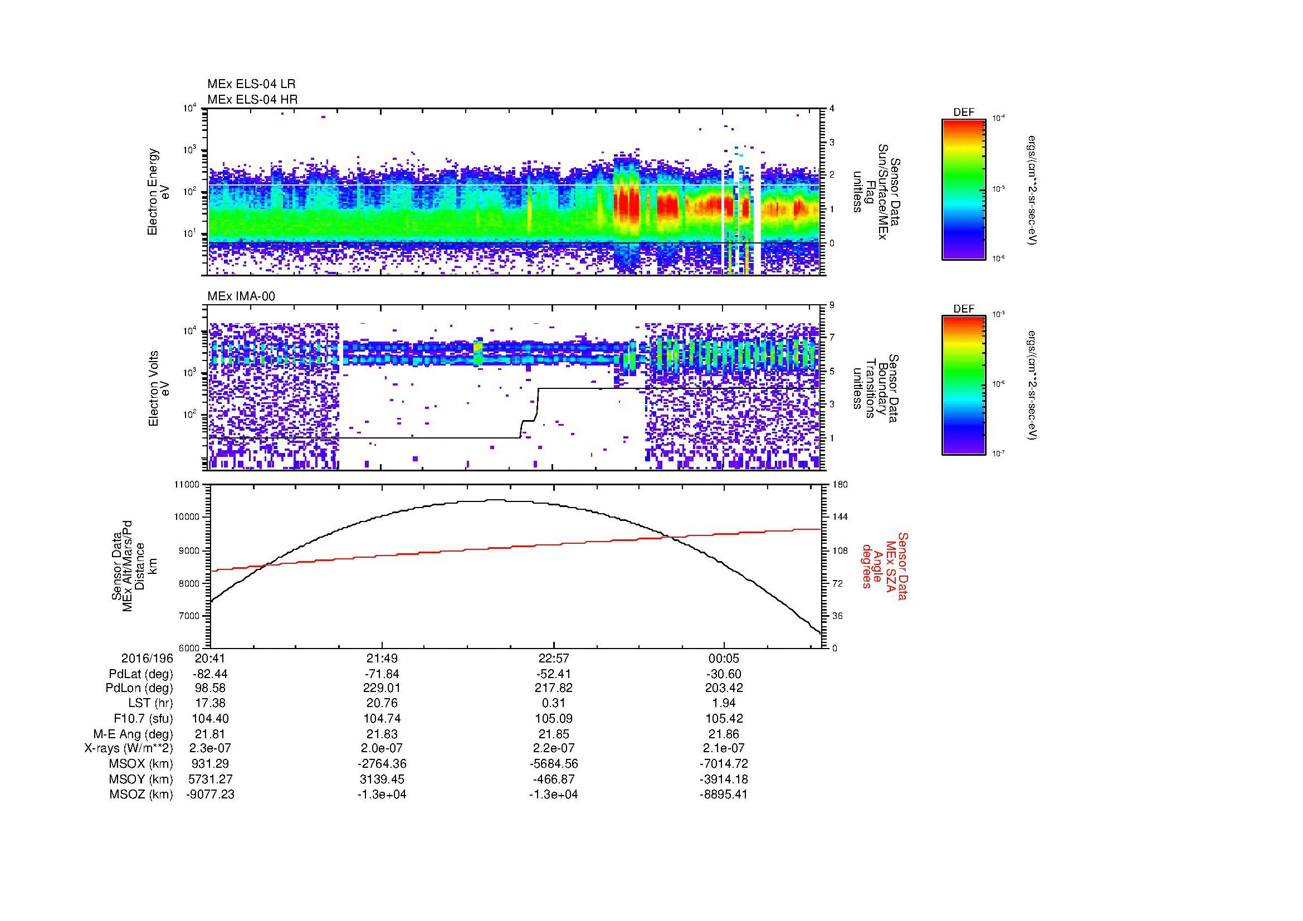Viewport: 1303px width, 921px height.
Task: Click the time tick '21:49'
Action: point(382,659)
